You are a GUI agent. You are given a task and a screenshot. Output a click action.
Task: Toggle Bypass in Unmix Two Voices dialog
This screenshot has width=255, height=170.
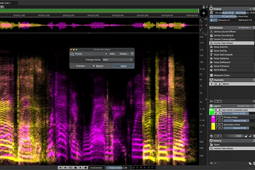click(x=98, y=66)
